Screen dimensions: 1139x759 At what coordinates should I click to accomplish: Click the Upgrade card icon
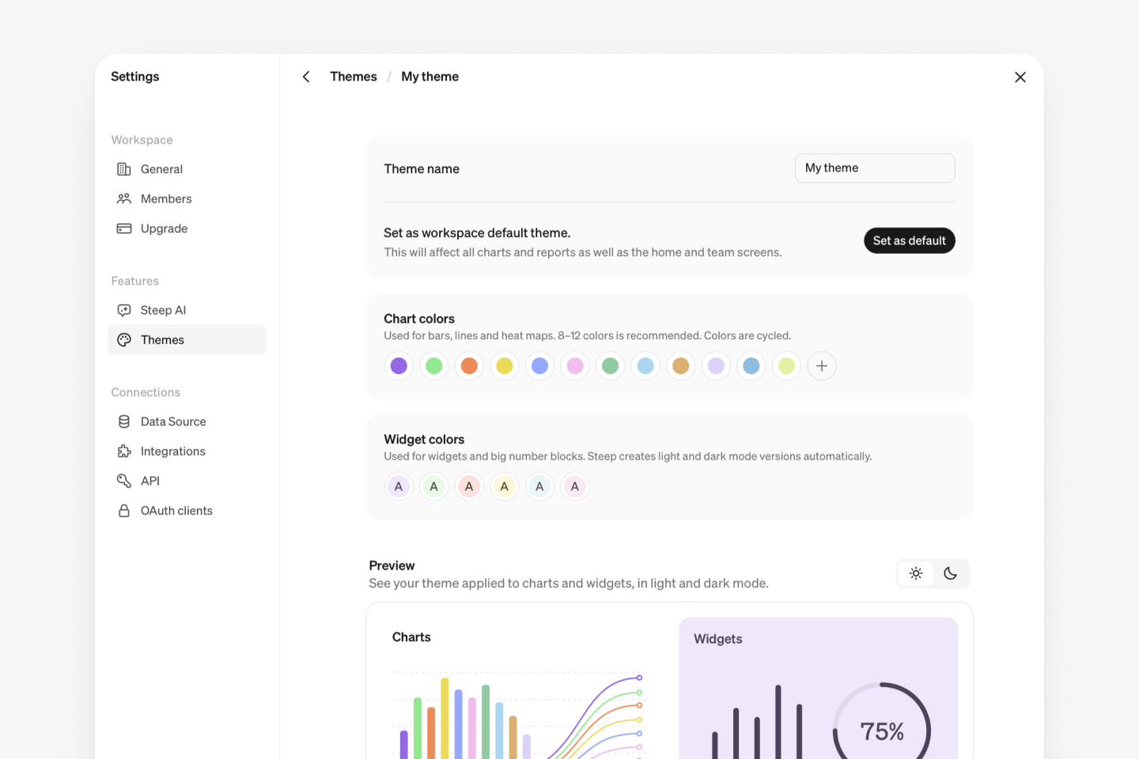124,228
